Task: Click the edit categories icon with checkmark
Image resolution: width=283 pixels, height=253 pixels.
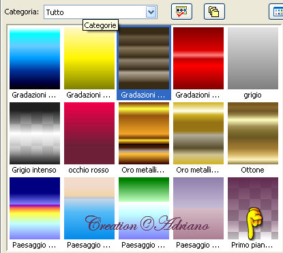Action: 181,12
